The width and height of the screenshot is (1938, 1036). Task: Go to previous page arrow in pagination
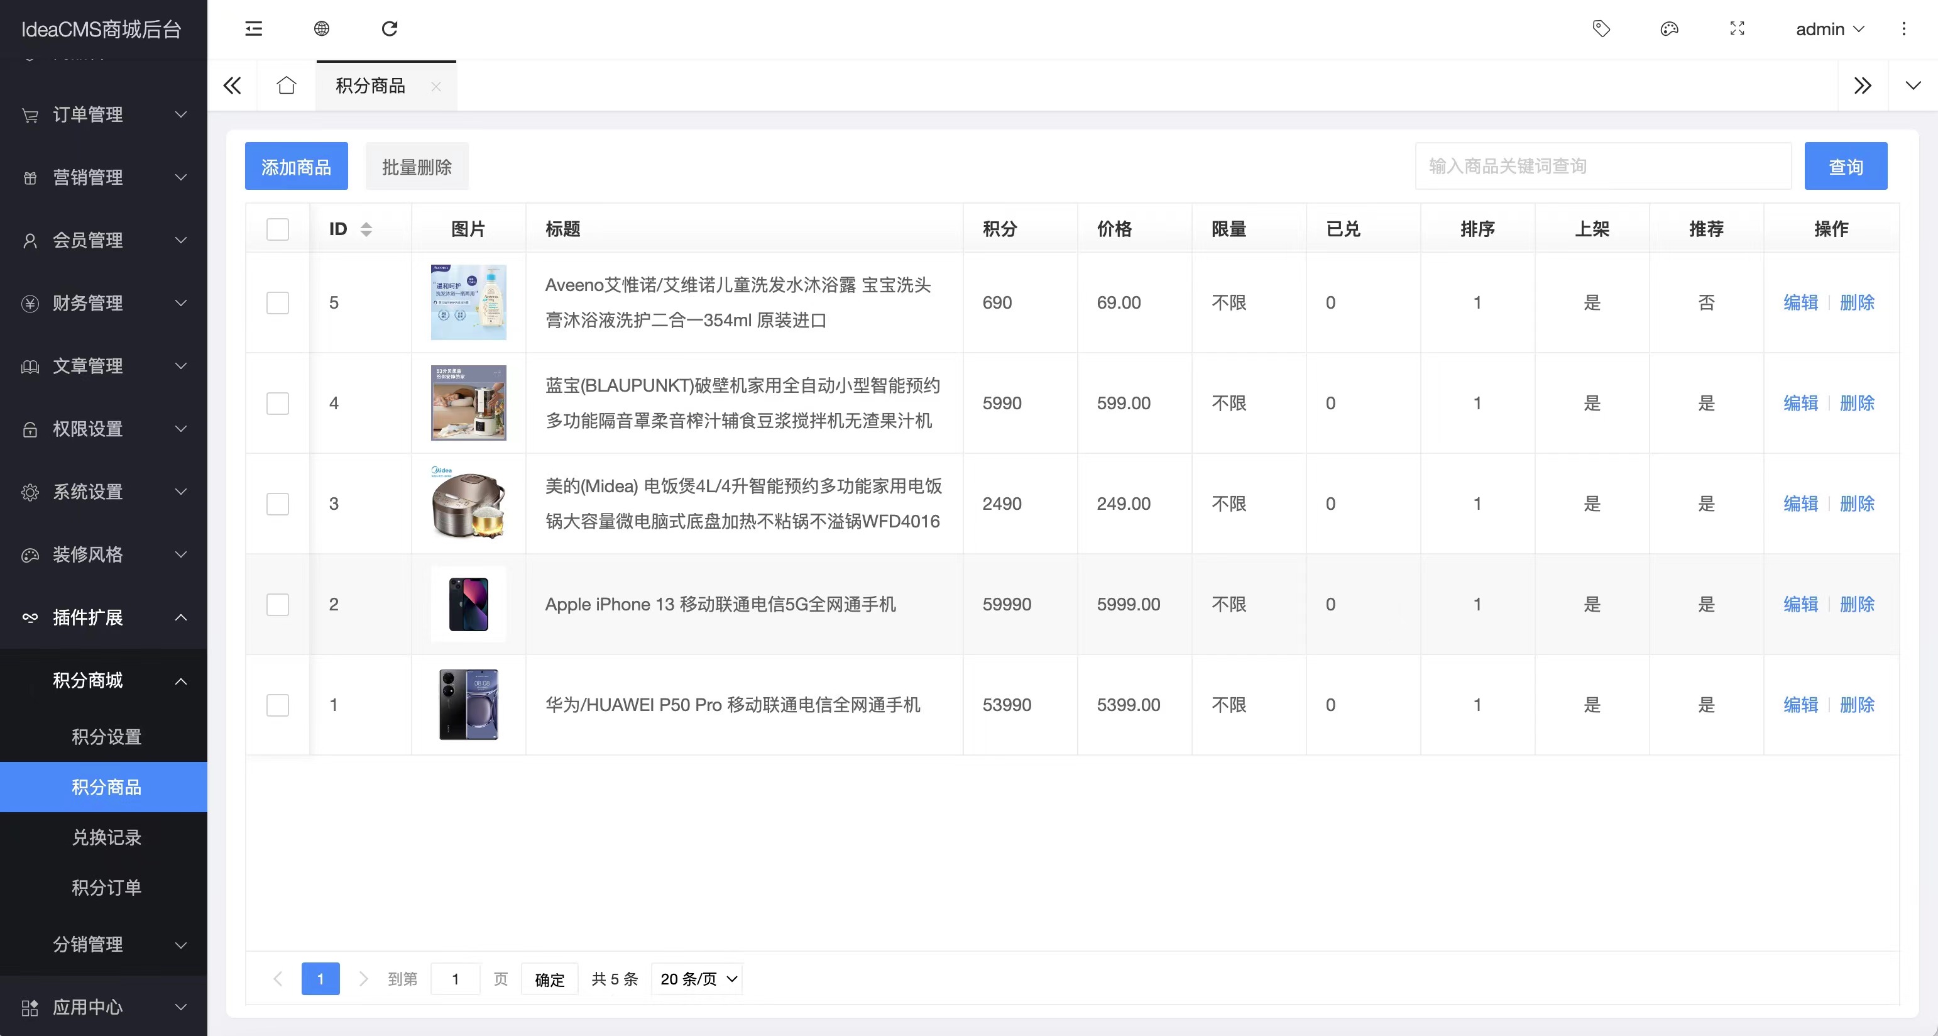[x=278, y=978]
